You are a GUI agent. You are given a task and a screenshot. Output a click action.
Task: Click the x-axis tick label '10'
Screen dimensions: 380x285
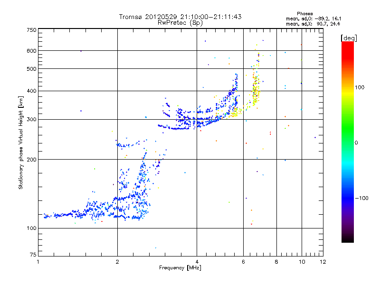tap(302, 262)
